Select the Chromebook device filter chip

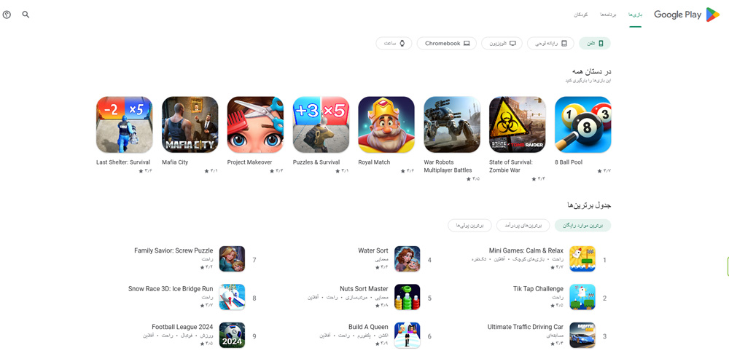(x=447, y=43)
